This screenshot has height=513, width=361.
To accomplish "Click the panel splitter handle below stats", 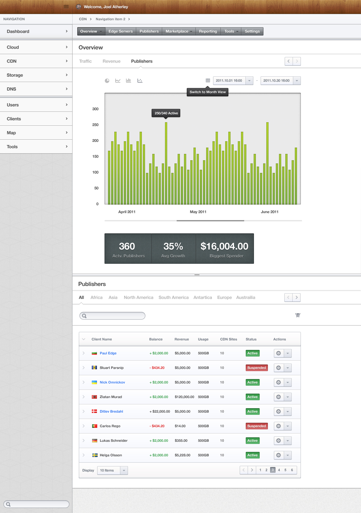I will pyautogui.click(x=197, y=275).
